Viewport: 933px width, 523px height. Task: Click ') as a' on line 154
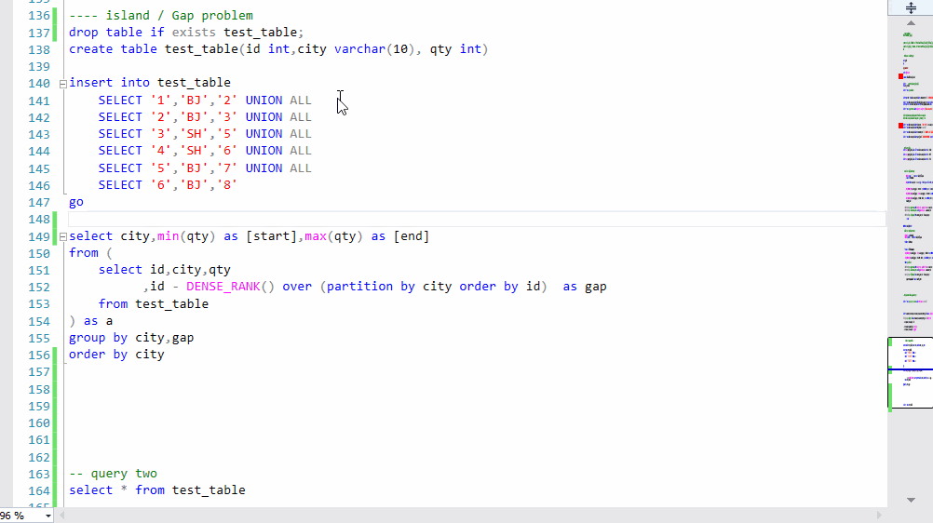[x=91, y=321]
